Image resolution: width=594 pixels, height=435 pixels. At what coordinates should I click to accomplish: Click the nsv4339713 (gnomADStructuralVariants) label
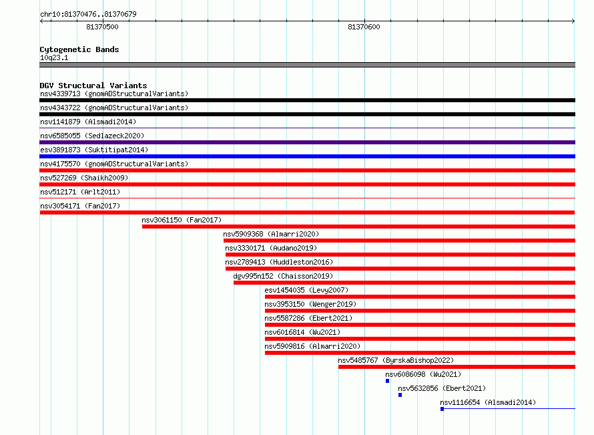click(x=114, y=94)
